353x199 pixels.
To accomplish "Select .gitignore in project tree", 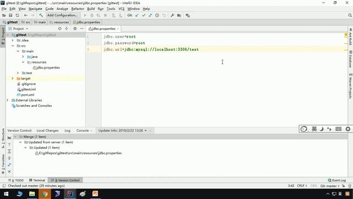I will (26, 84).
